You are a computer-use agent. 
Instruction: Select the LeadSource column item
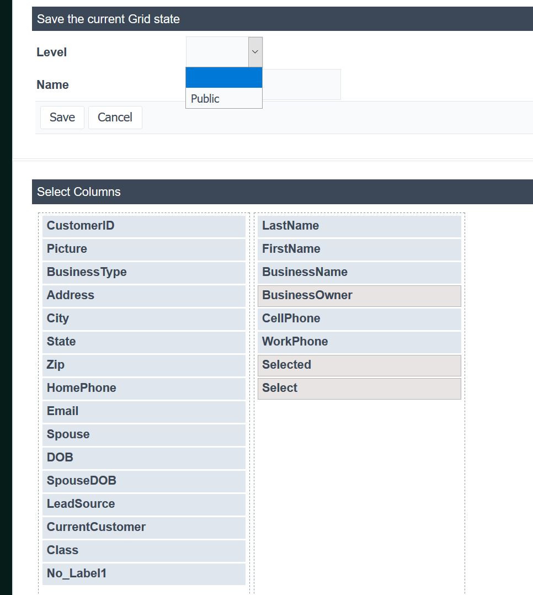(x=144, y=504)
